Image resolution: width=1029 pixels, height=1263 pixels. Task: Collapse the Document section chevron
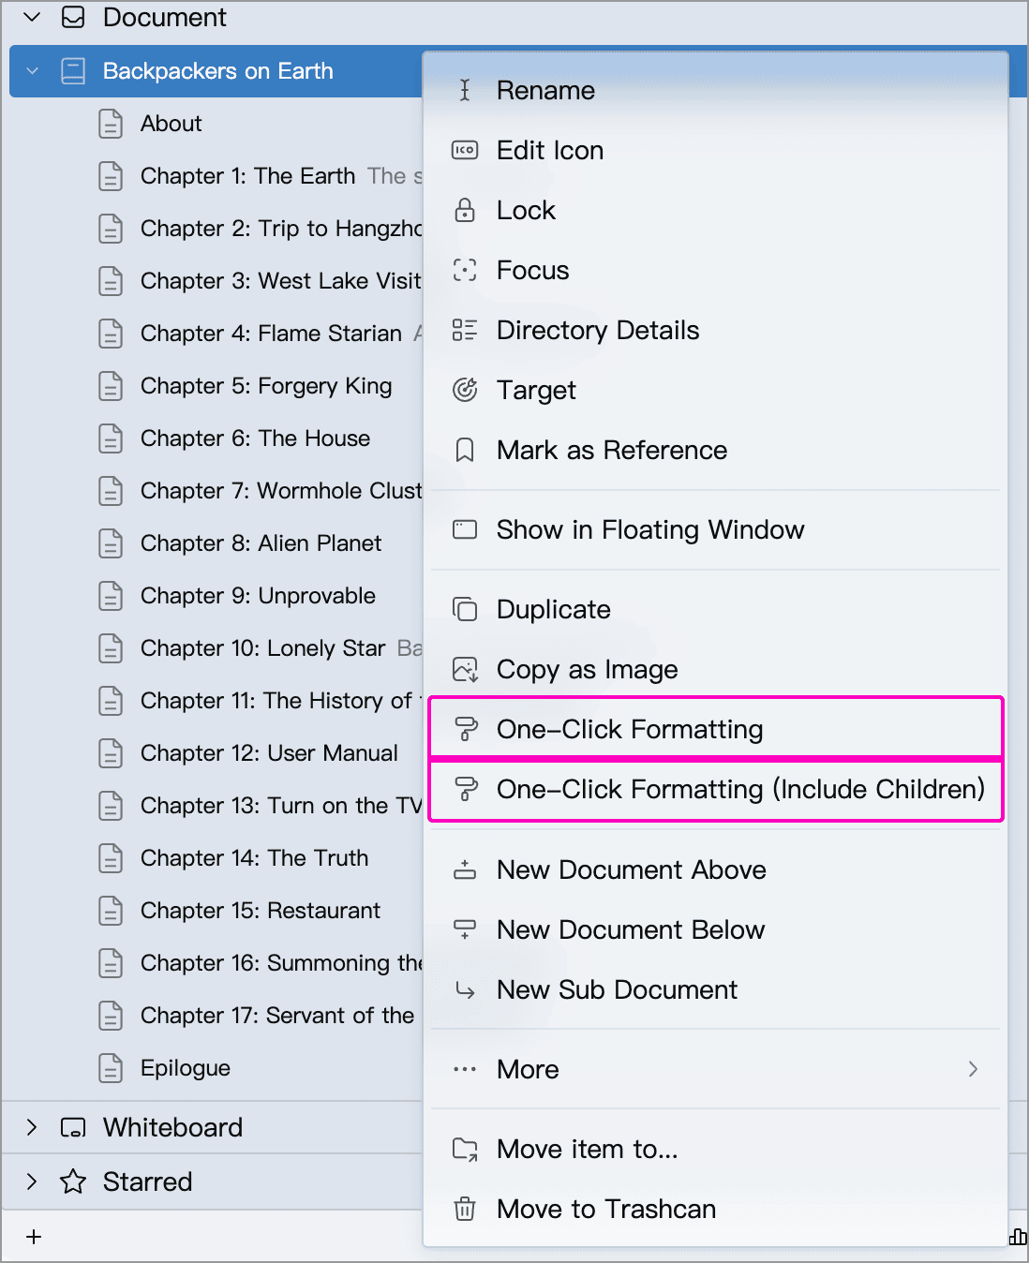[32, 17]
